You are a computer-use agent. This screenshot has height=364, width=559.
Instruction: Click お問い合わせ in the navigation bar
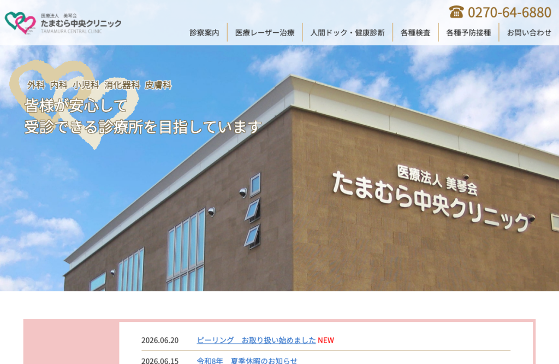coord(529,33)
